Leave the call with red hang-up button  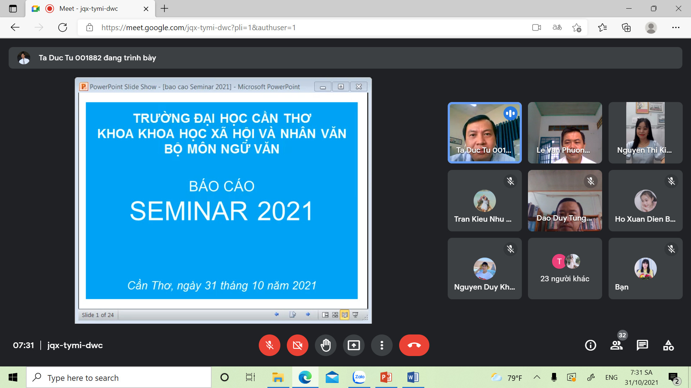414,345
